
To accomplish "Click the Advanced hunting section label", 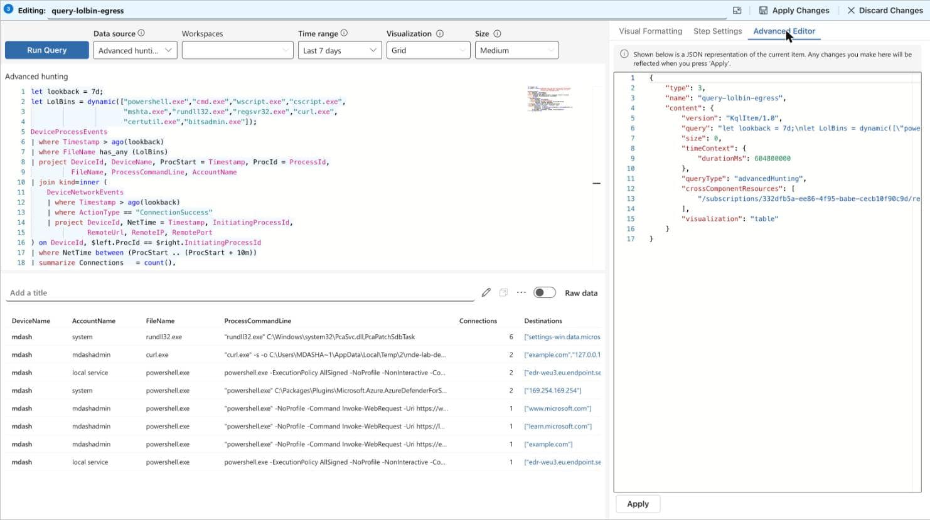I will pyautogui.click(x=36, y=77).
